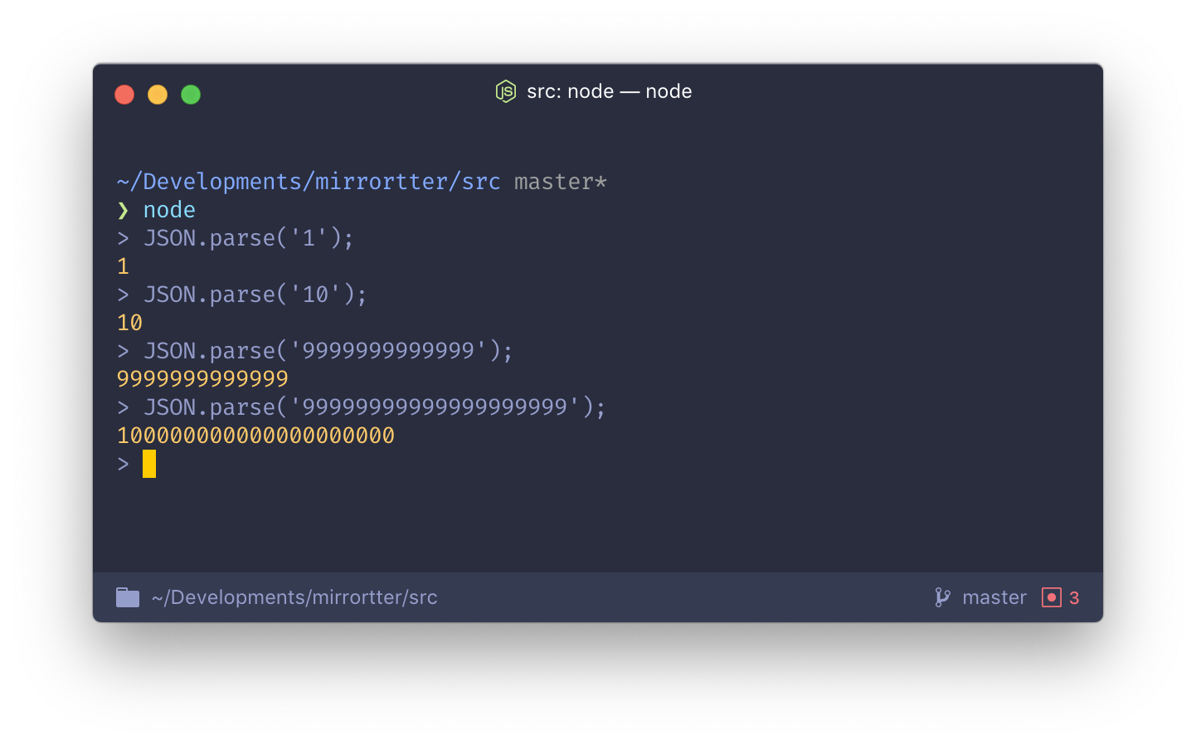
Task: Click the folder icon in status bar
Action: point(128,597)
